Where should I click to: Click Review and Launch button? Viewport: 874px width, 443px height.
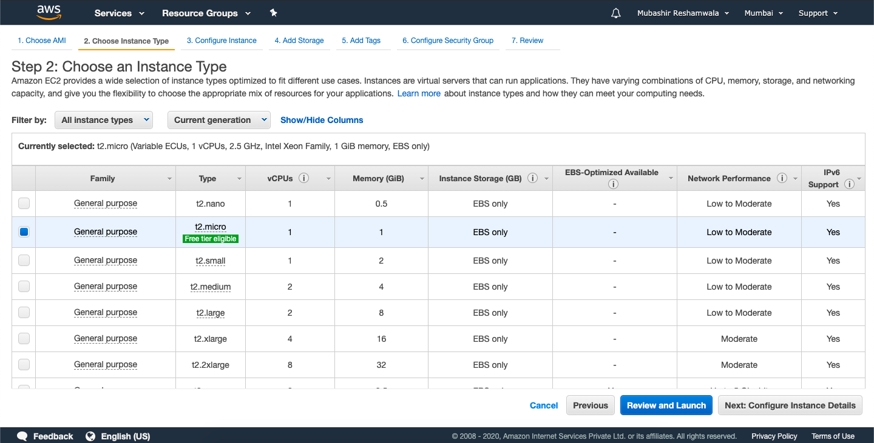[x=666, y=405]
